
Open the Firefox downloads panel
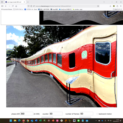110,6
